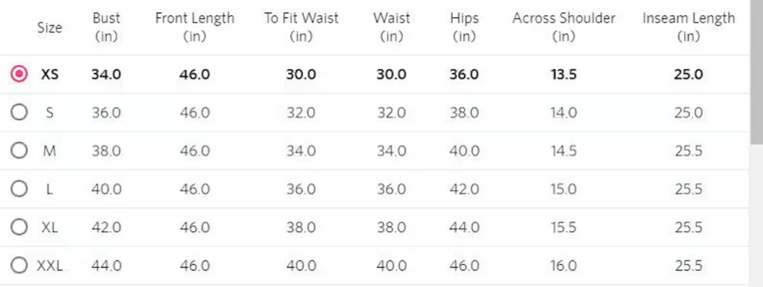
Task: Click the L row hips value 42.0
Action: tap(464, 189)
